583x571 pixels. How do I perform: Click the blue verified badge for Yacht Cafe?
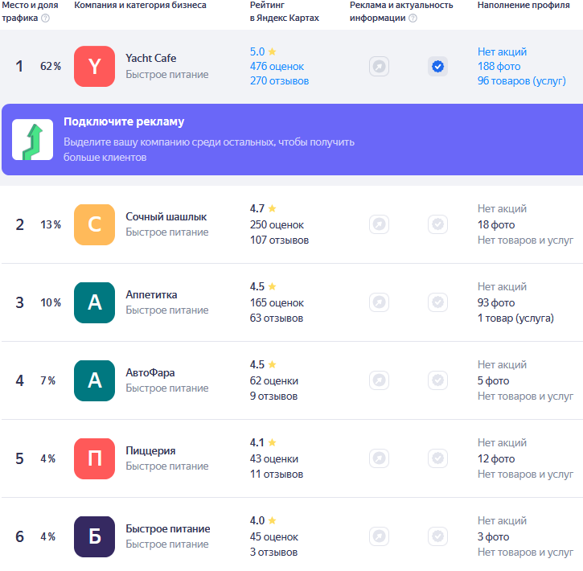(x=437, y=67)
